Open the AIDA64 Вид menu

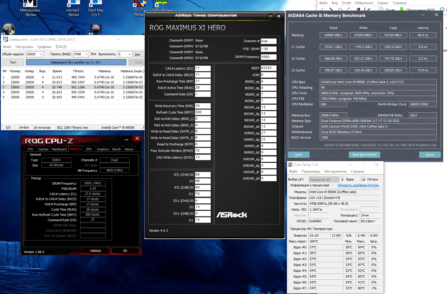[x=335, y=3]
